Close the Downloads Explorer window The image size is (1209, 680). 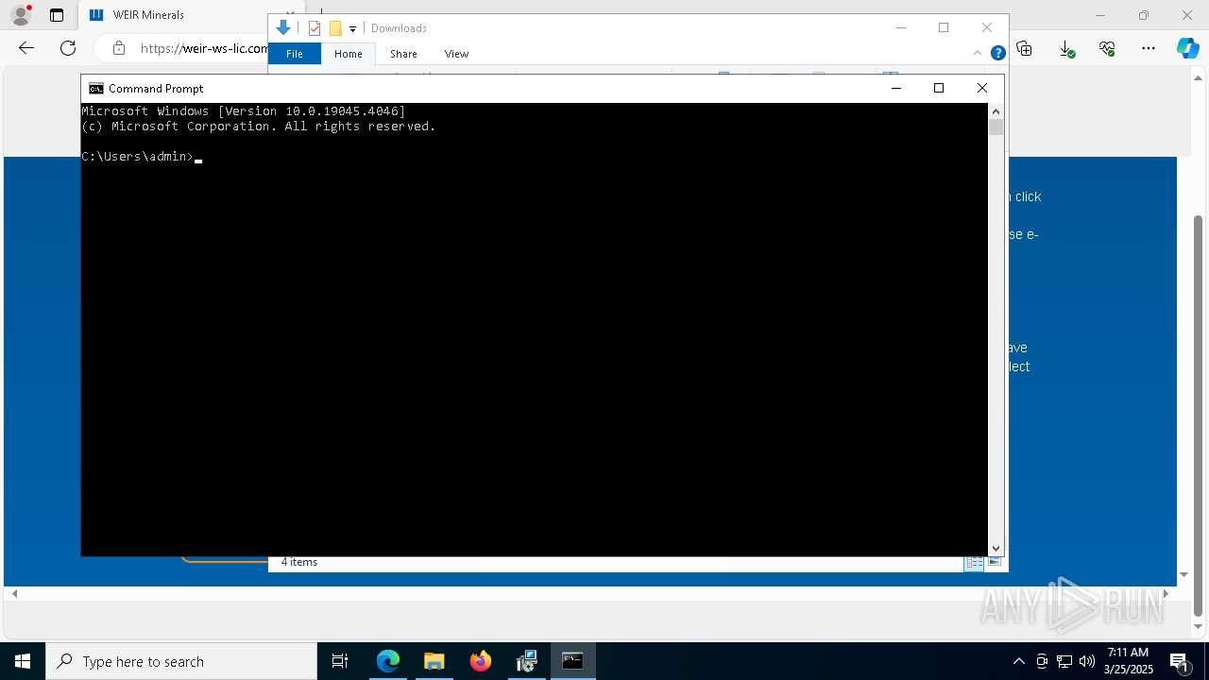tap(987, 27)
